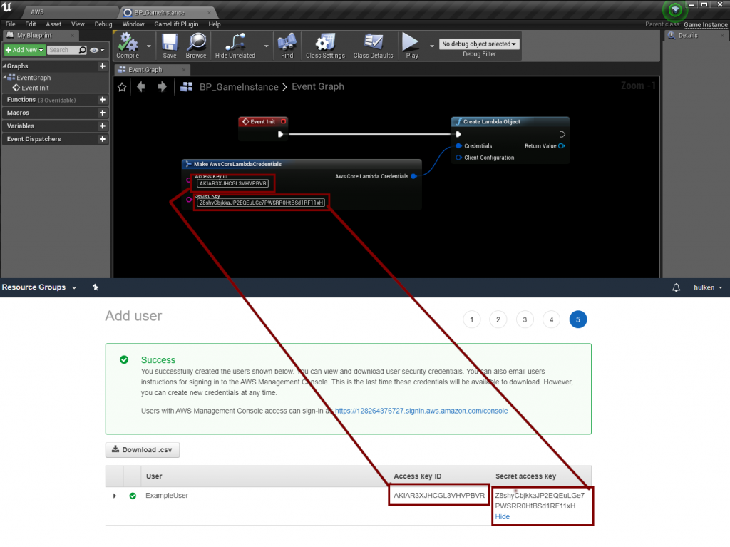The height and width of the screenshot is (547, 730).
Task: Open the debug object selector
Action: (479, 44)
